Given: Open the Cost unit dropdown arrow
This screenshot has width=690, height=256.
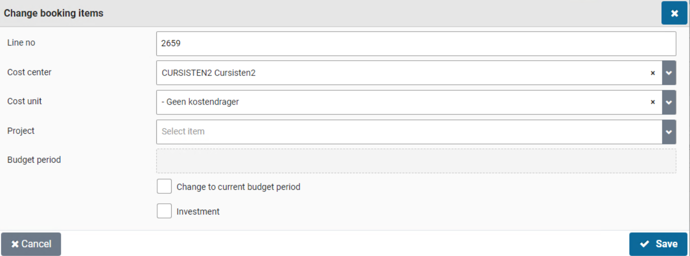Looking at the screenshot, I should [669, 102].
